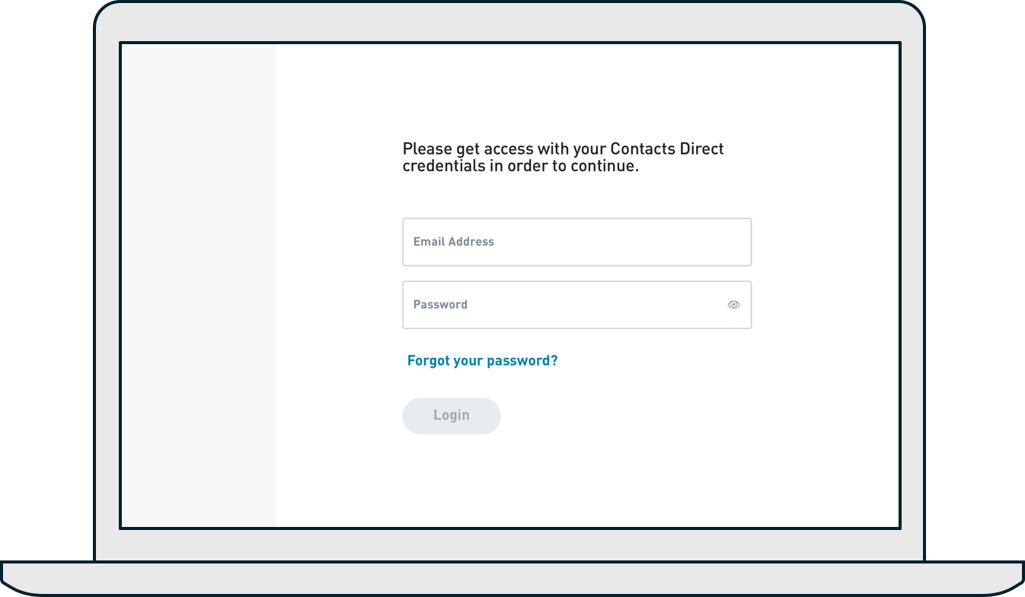Focus the Password input box
Viewport: 1025px width, 597px height.
tap(576, 305)
